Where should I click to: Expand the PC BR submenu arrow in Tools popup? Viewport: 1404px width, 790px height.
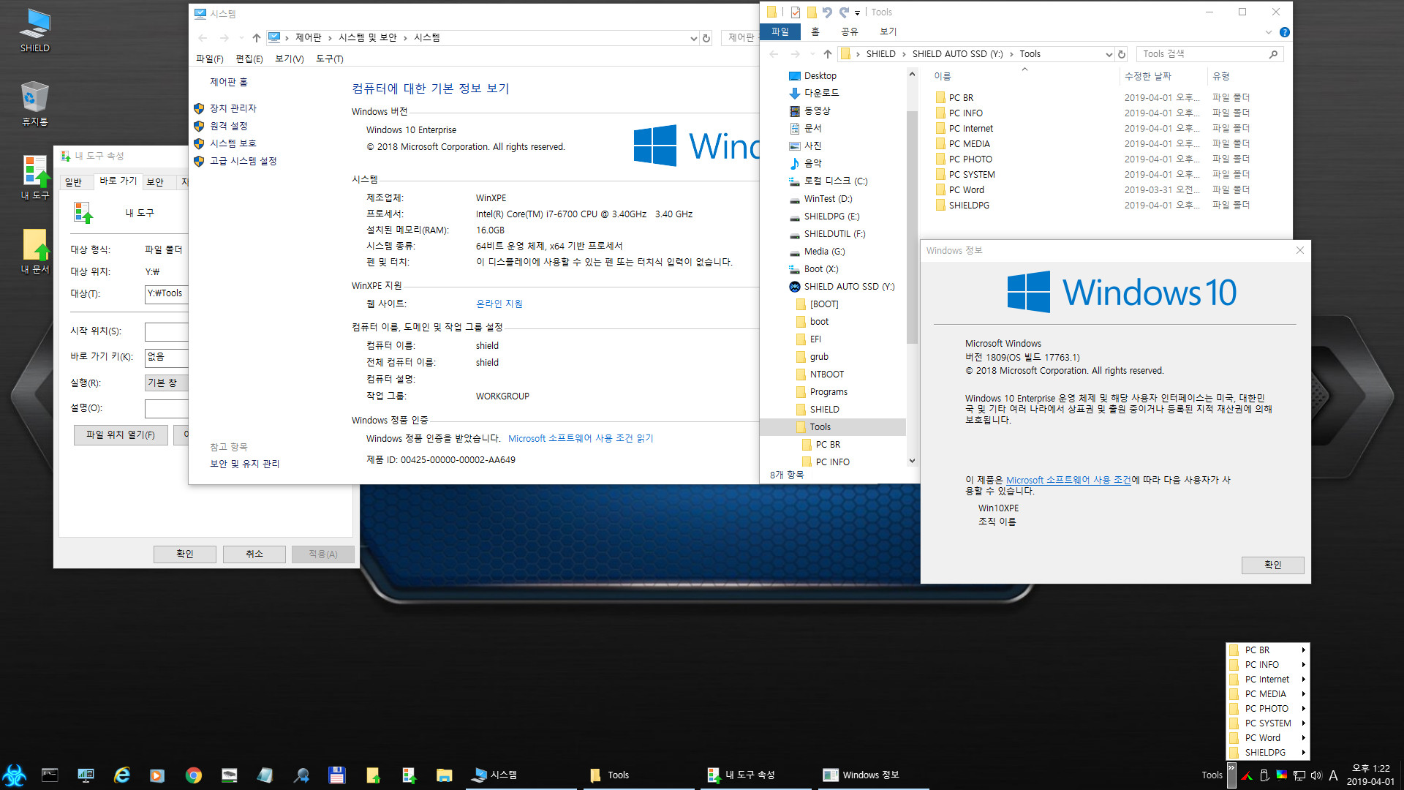tap(1303, 650)
